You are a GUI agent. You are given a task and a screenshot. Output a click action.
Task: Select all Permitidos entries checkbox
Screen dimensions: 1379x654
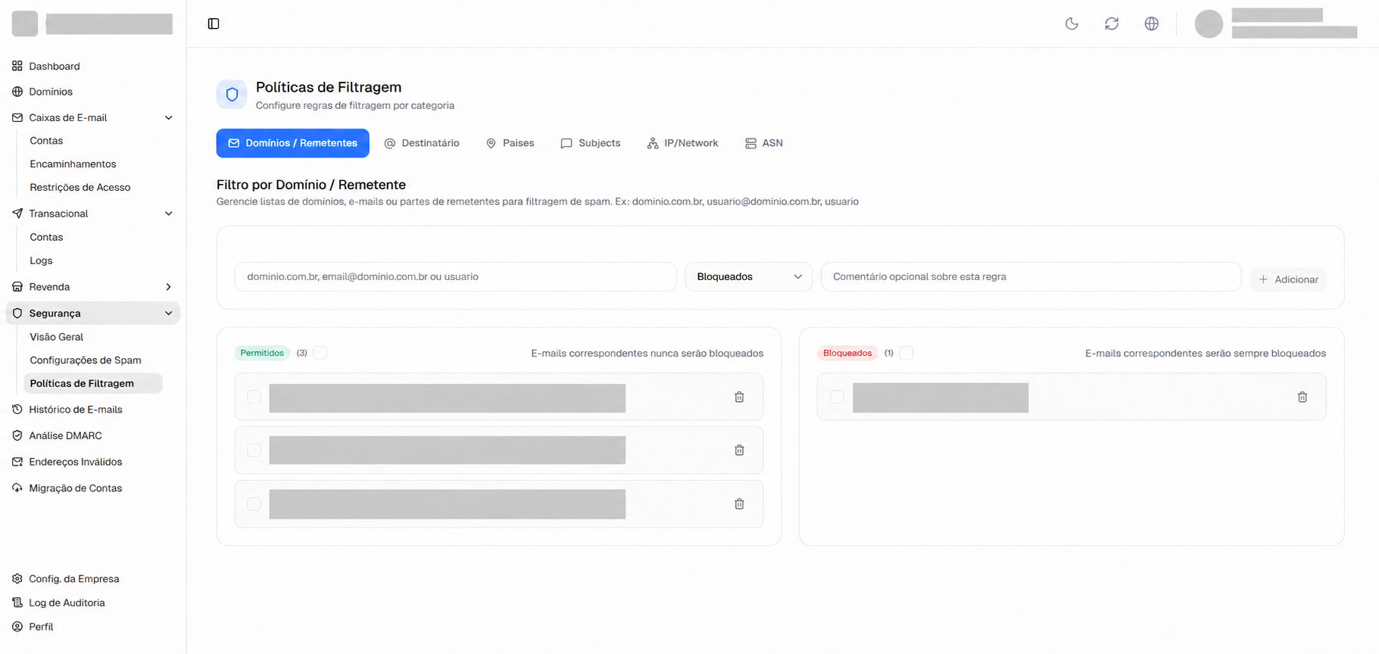tap(320, 353)
